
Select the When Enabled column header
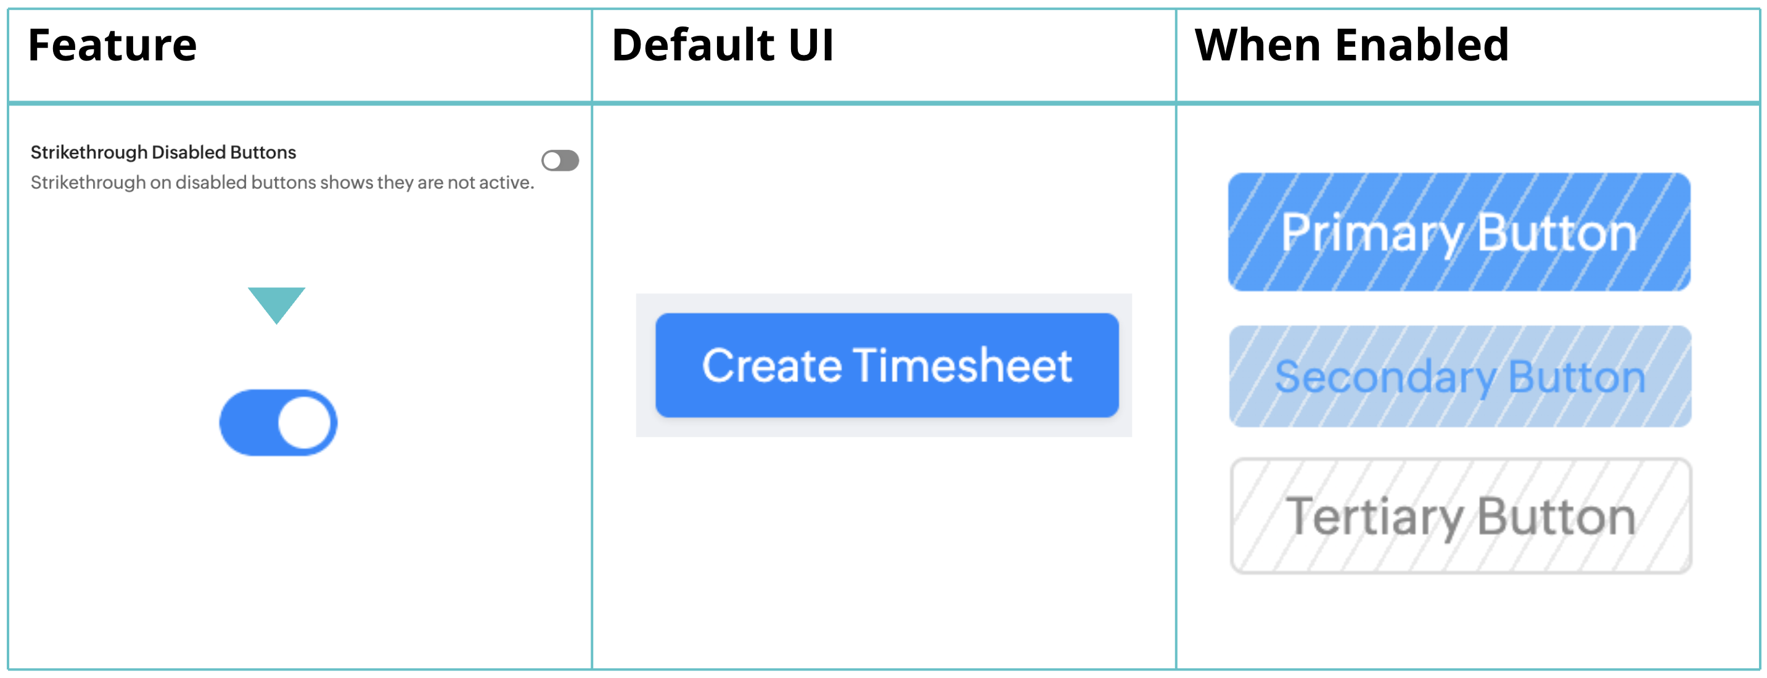pos(1351,45)
